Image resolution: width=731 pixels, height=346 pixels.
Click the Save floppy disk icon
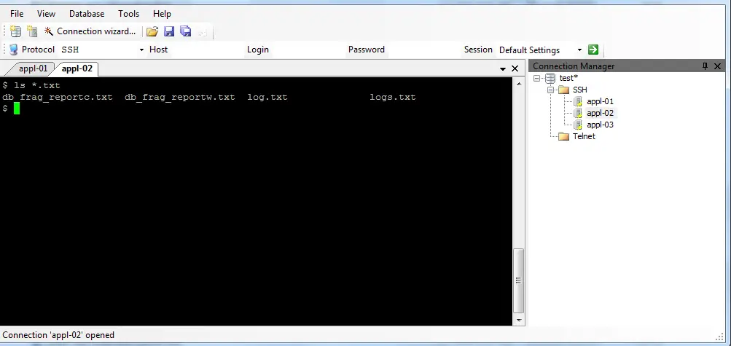169,31
